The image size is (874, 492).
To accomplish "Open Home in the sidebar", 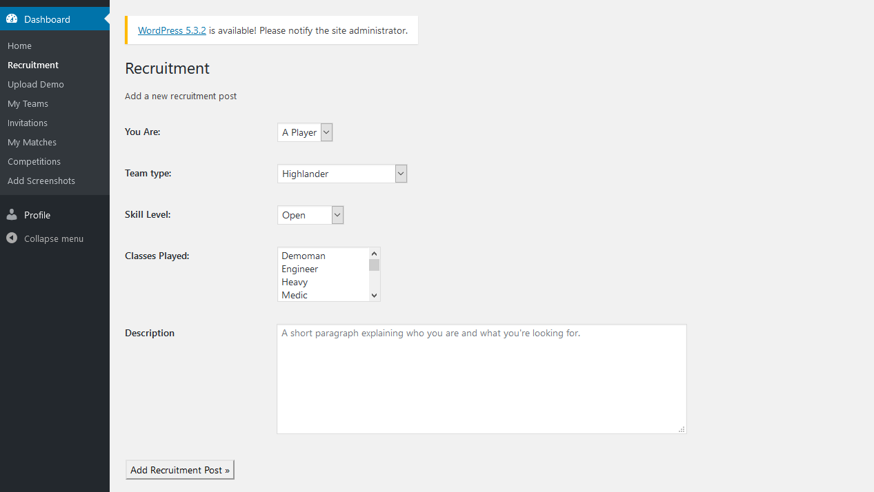I will 19,45.
